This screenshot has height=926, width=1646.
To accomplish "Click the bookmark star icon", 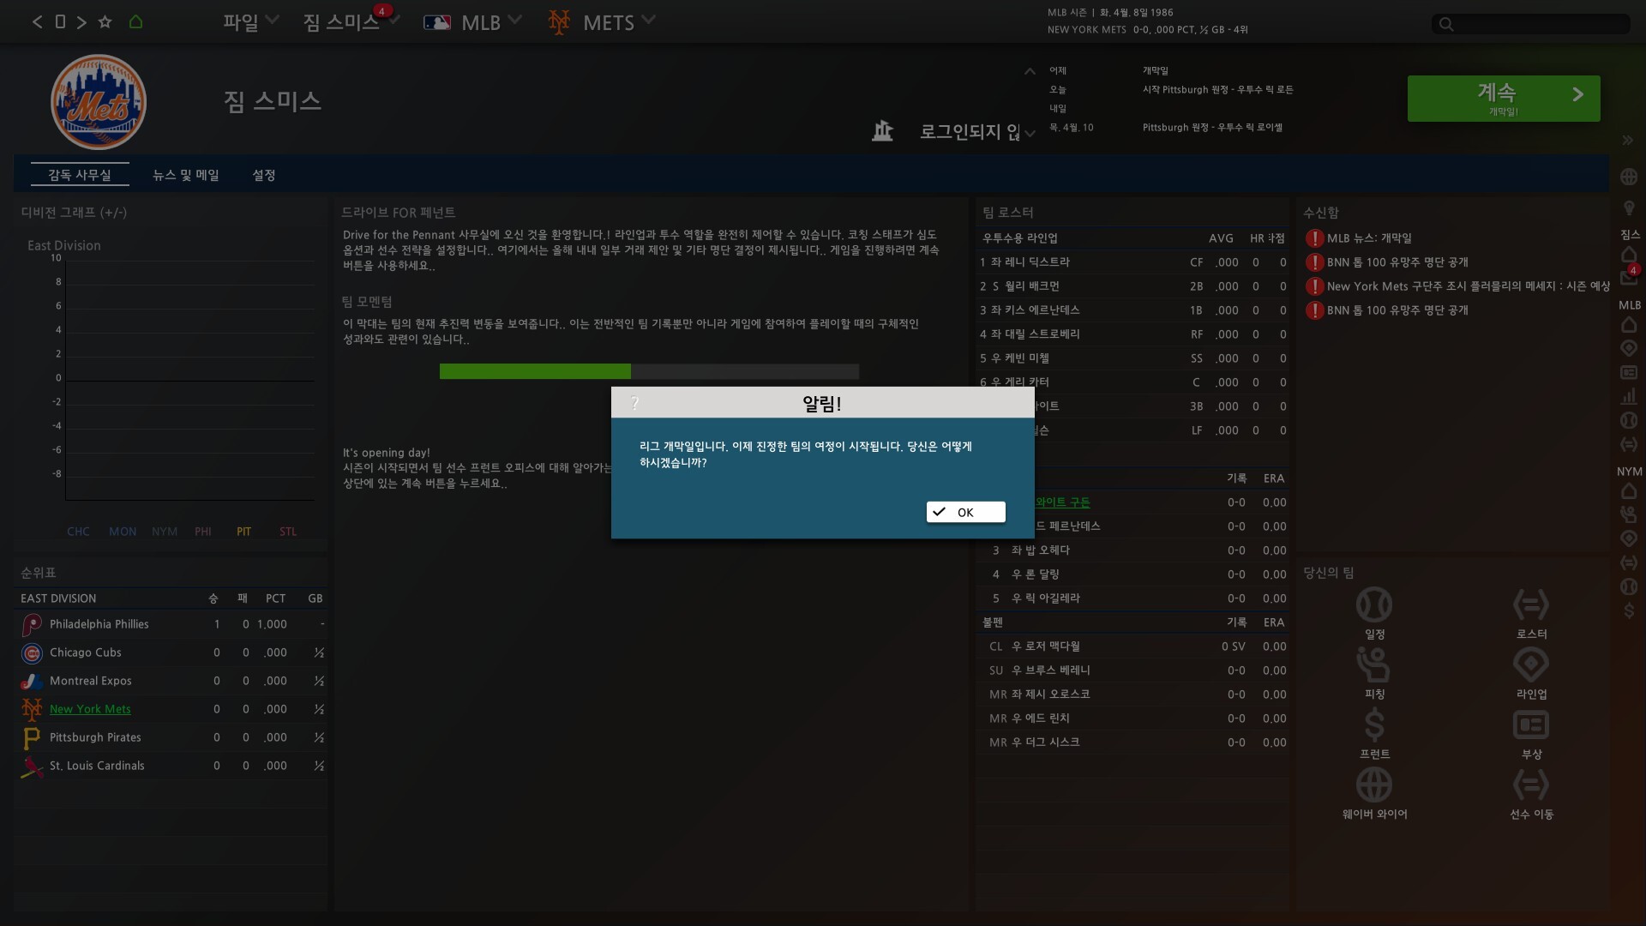I will pyautogui.click(x=105, y=22).
